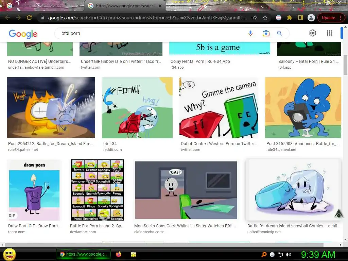Open the ice cube comic thumbnail

click(x=293, y=190)
